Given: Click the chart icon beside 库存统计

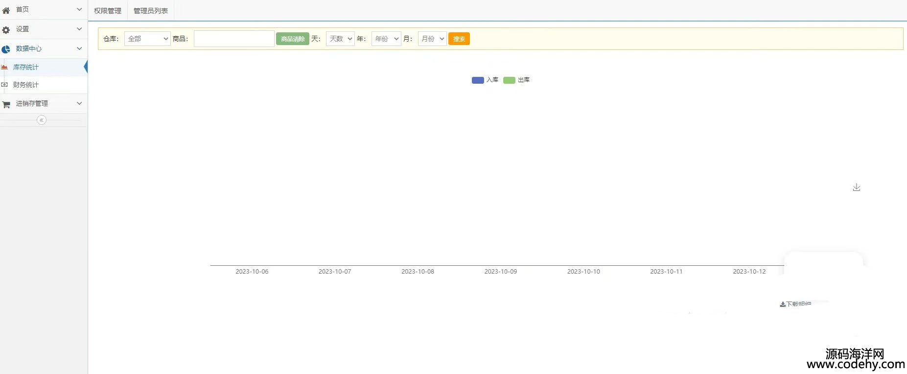Looking at the screenshot, I should click(4, 67).
